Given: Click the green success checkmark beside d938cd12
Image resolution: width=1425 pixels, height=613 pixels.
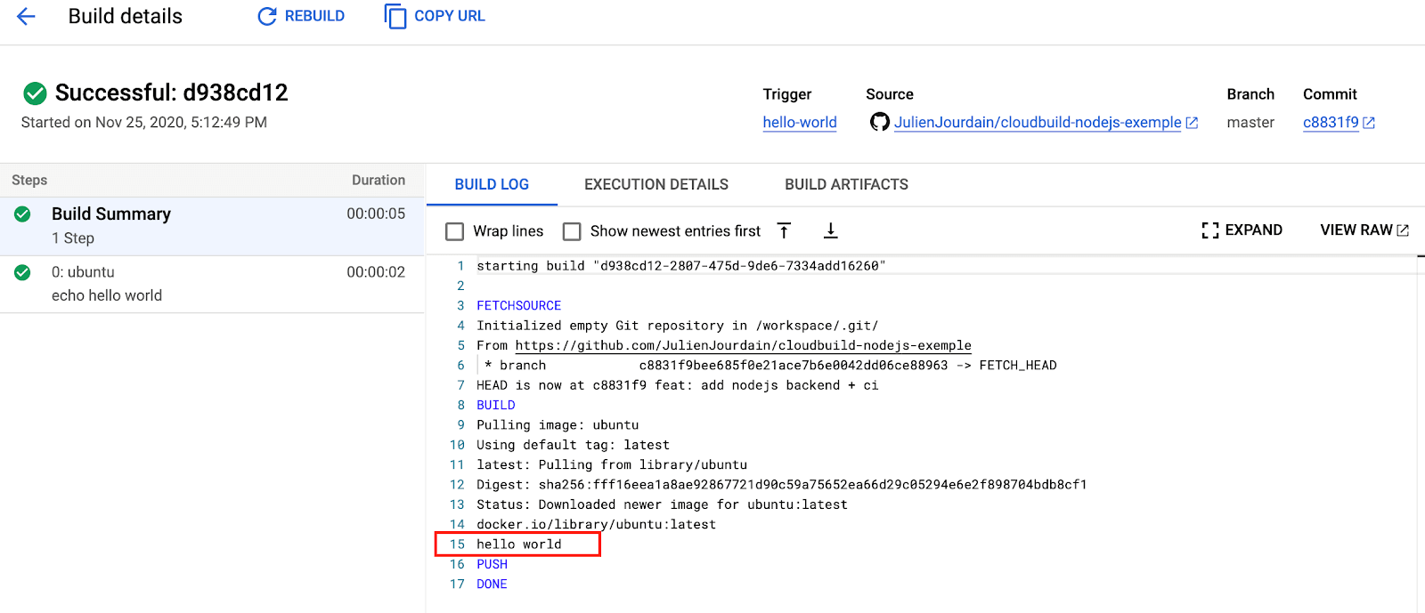Looking at the screenshot, I should point(35,93).
